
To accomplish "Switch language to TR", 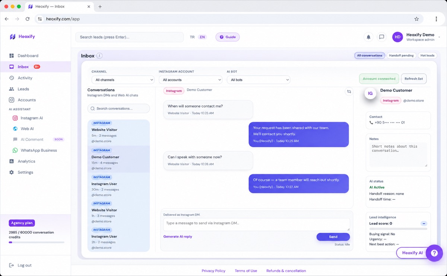I will click(192, 37).
